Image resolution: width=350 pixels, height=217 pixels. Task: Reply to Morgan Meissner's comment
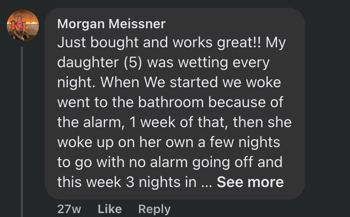click(154, 209)
